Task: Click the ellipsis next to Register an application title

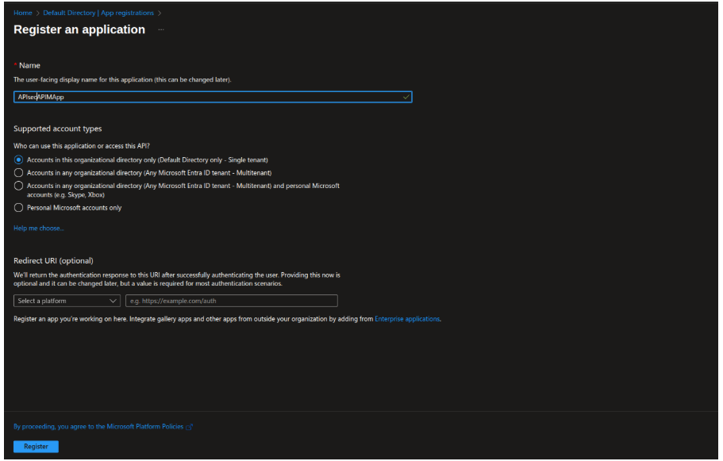Action: pyautogui.click(x=160, y=29)
